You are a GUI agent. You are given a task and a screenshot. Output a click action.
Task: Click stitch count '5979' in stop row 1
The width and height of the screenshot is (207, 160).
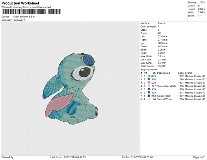pyautogui.click(x=153, y=76)
